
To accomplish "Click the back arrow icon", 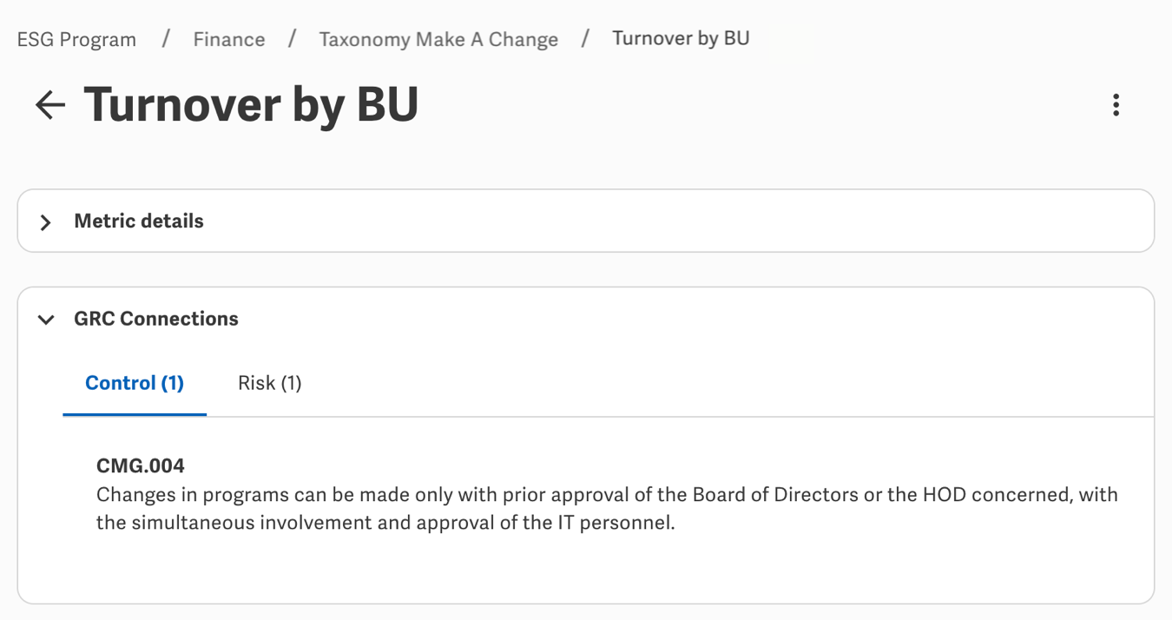I will click(49, 105).
